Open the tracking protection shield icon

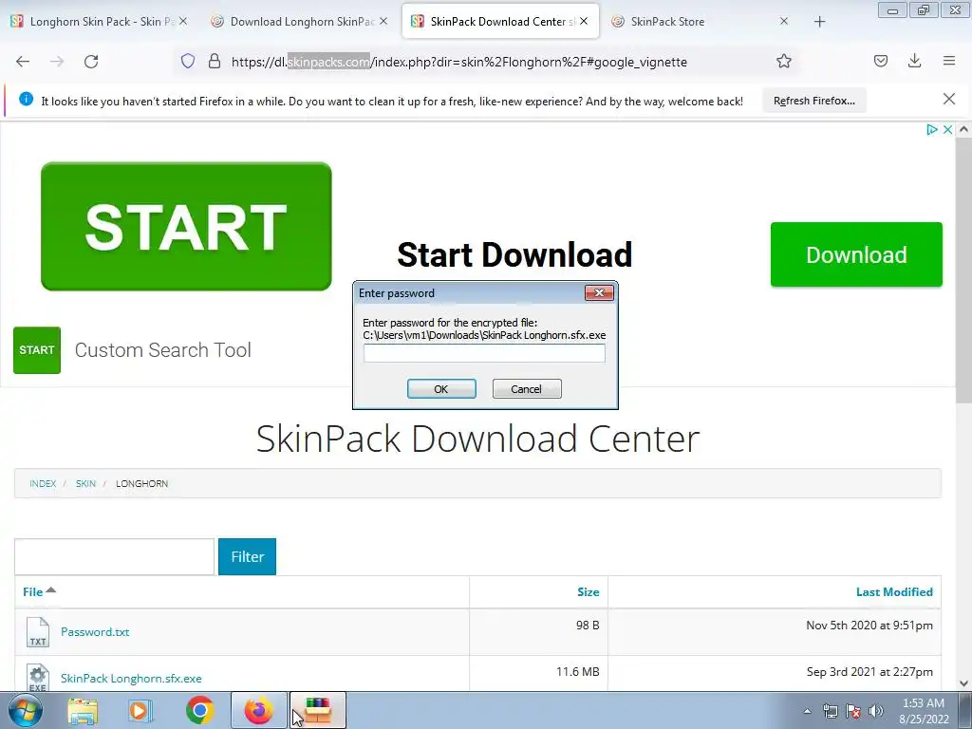[188, 61]
